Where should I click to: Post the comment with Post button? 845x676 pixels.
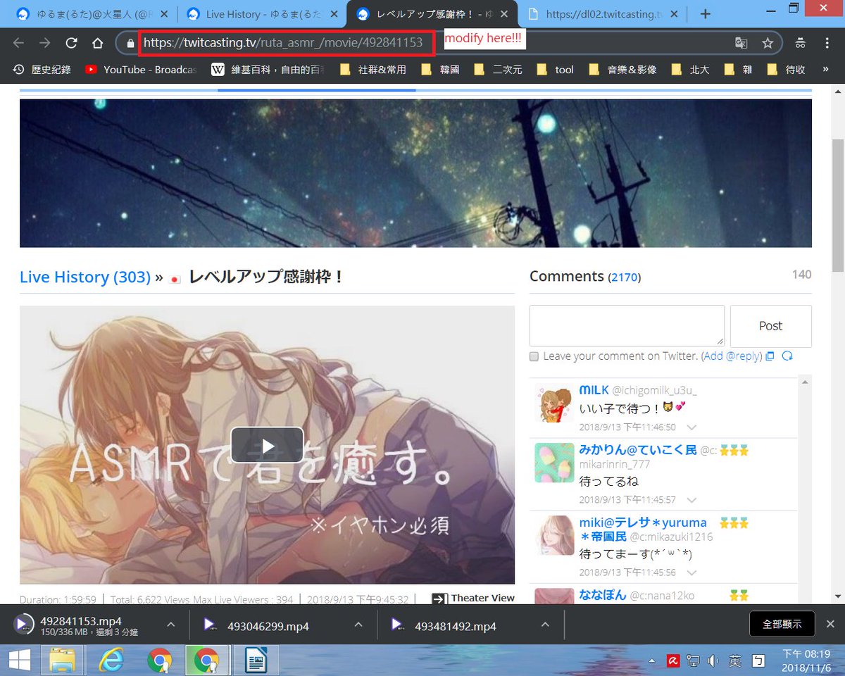770,326
